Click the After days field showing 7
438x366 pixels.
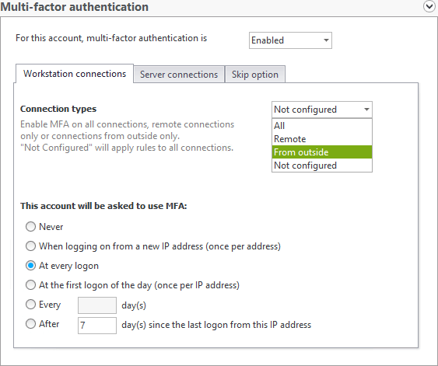click(x=97, y=326)
